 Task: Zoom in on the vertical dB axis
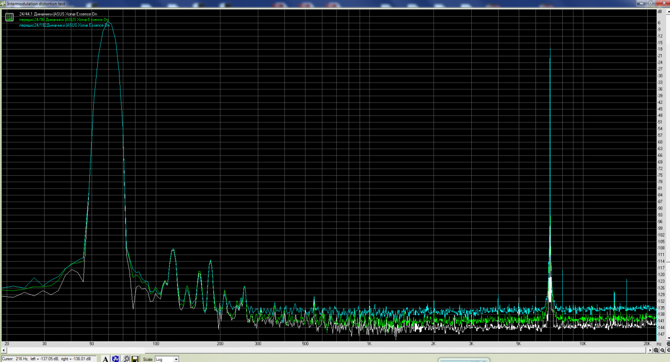pyautogui.click(x=668, y=344)
